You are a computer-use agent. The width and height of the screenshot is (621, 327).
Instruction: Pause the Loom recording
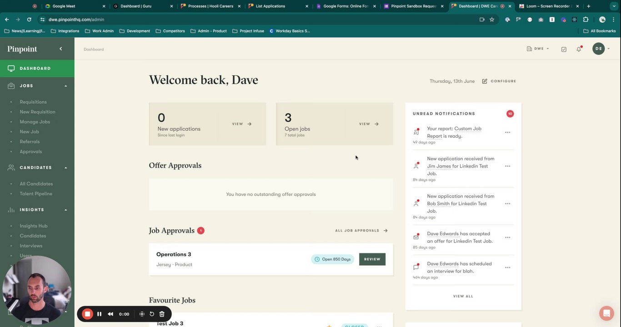(99, 314)
